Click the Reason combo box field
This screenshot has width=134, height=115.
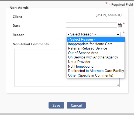(x=94, y=34)
